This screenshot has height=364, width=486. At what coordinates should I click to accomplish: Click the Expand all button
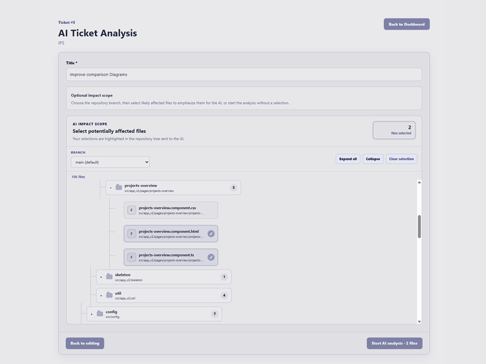click(x=348, y=159)
